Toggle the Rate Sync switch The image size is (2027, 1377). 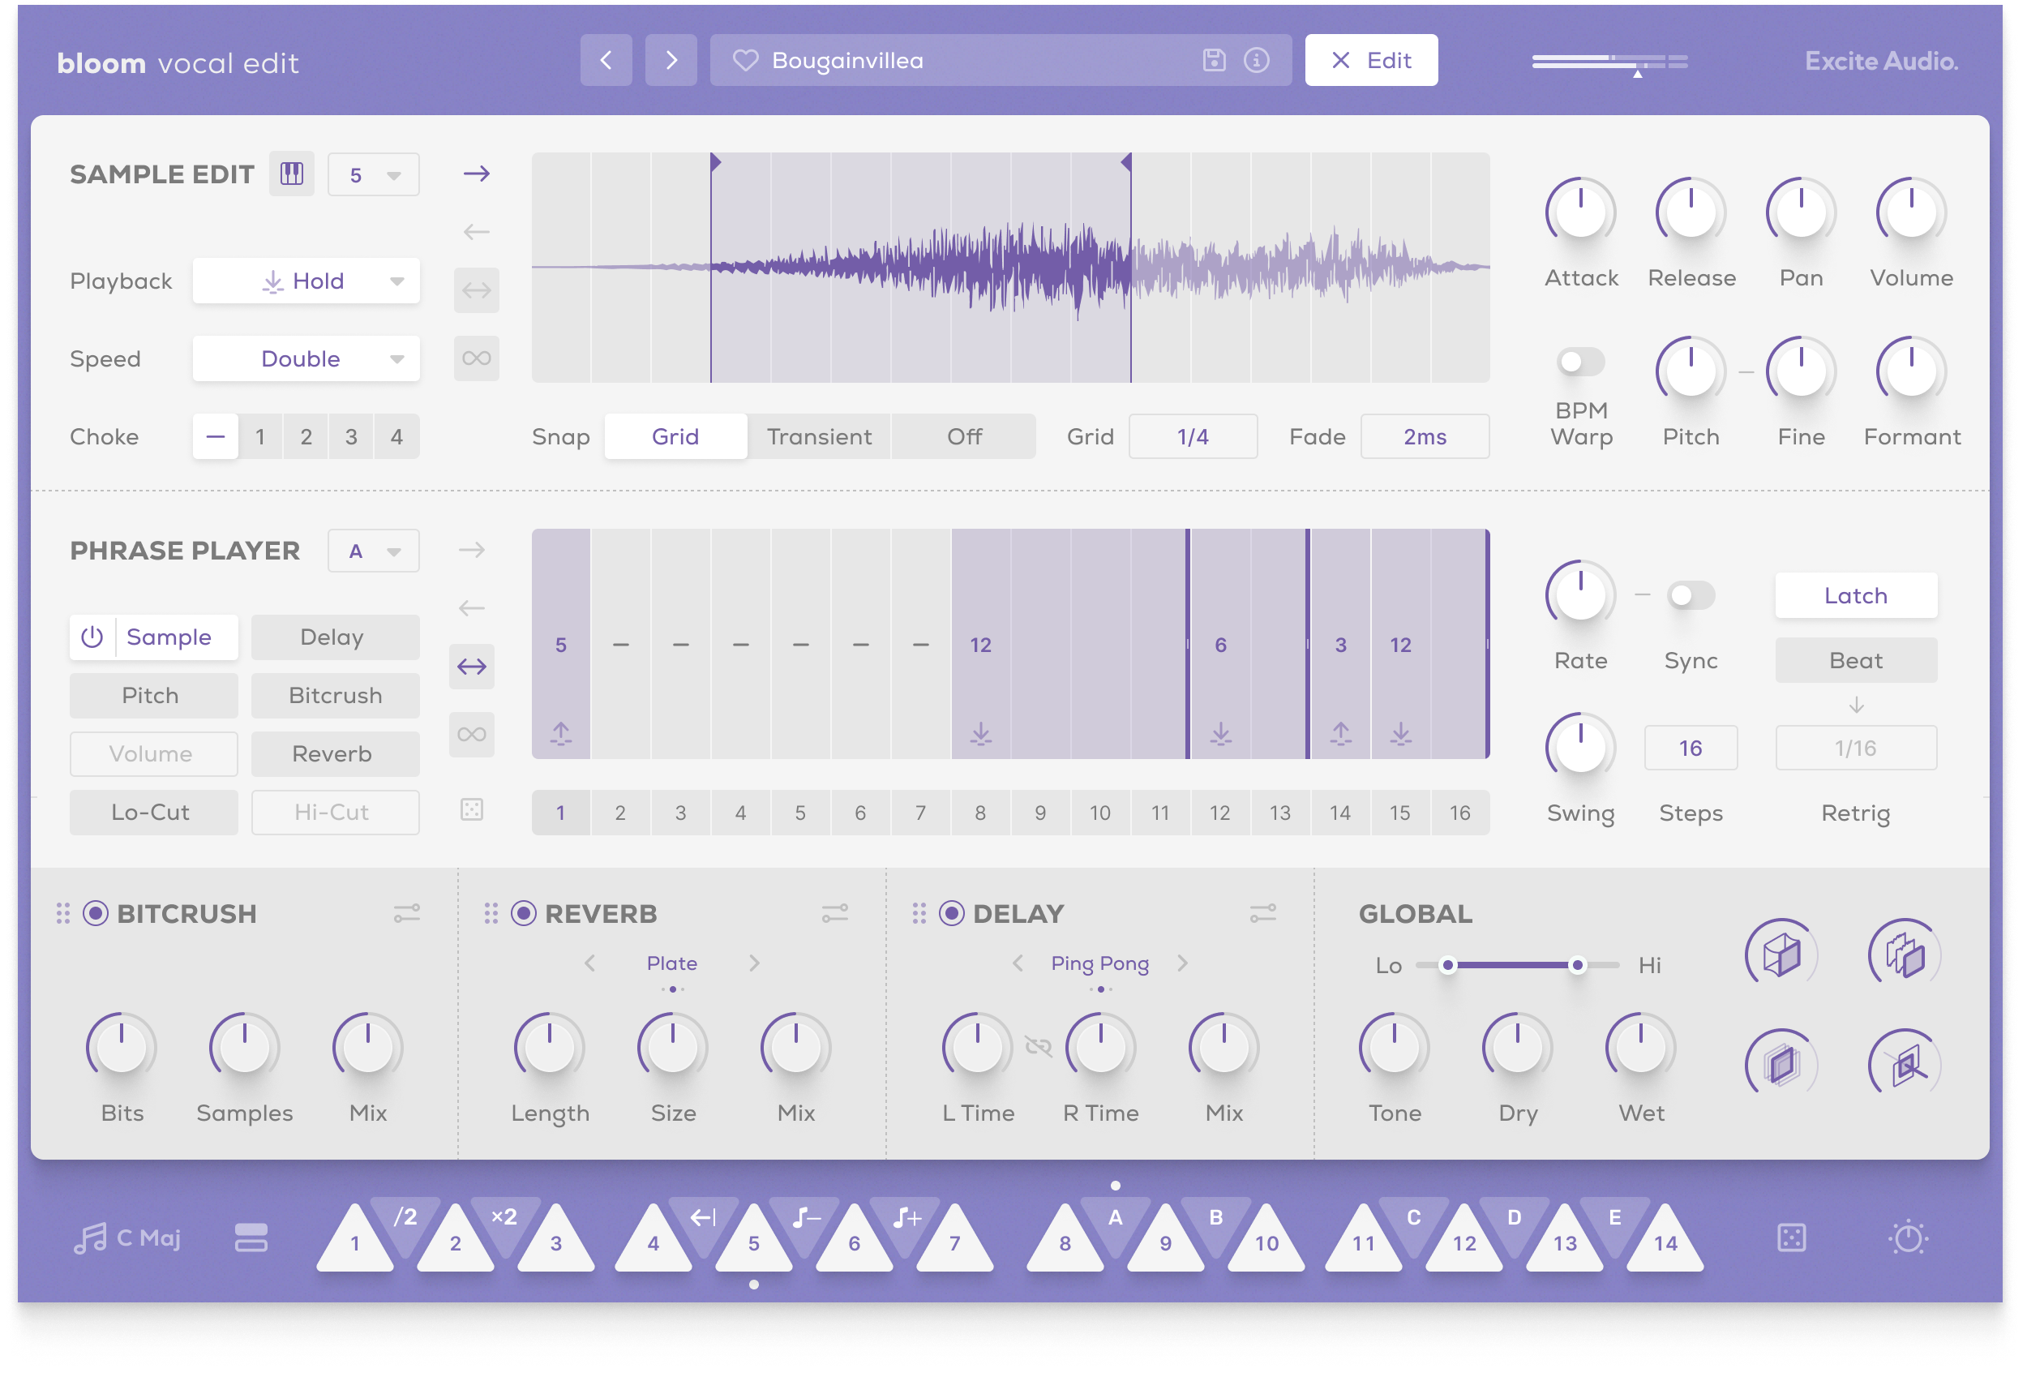[1691, 596]
